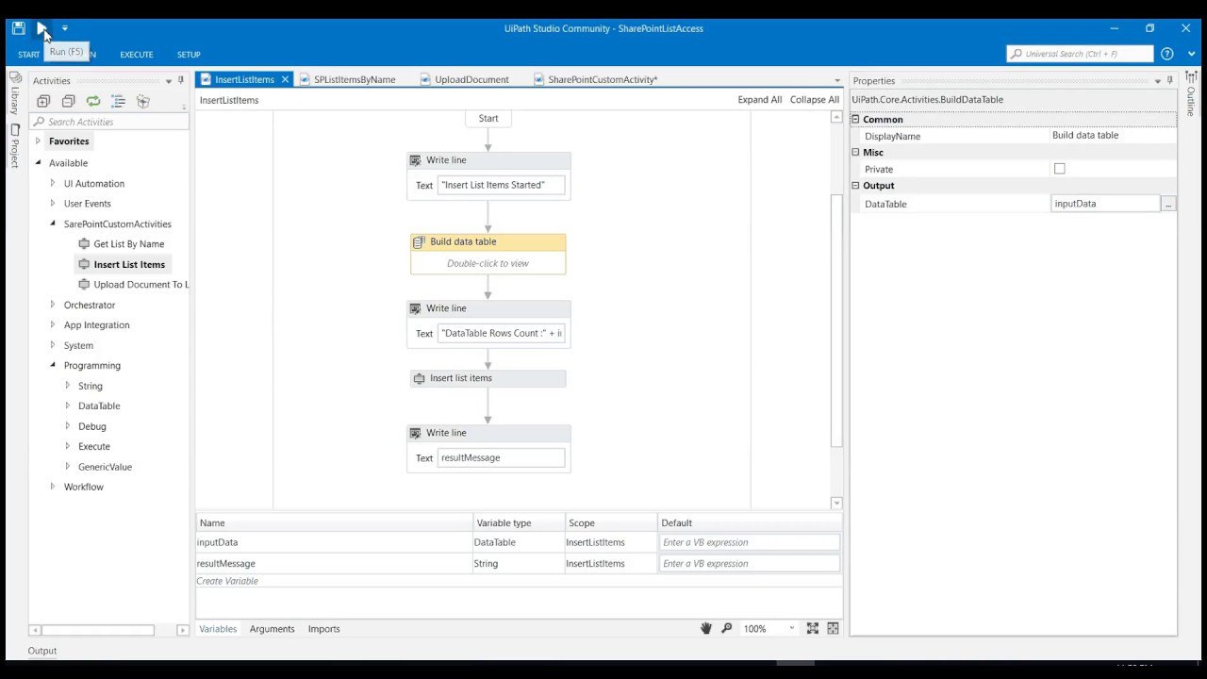Pin the Activities panel
Image resolution: width=1207 pixels, height=679 pixels.
pos(181,80)
